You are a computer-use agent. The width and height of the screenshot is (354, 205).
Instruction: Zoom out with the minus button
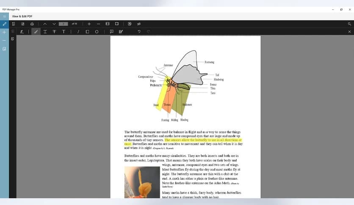pos(98,24)
